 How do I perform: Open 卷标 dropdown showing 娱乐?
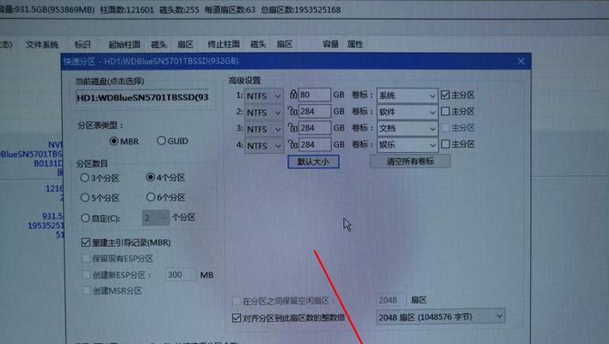tap(407, 144)
